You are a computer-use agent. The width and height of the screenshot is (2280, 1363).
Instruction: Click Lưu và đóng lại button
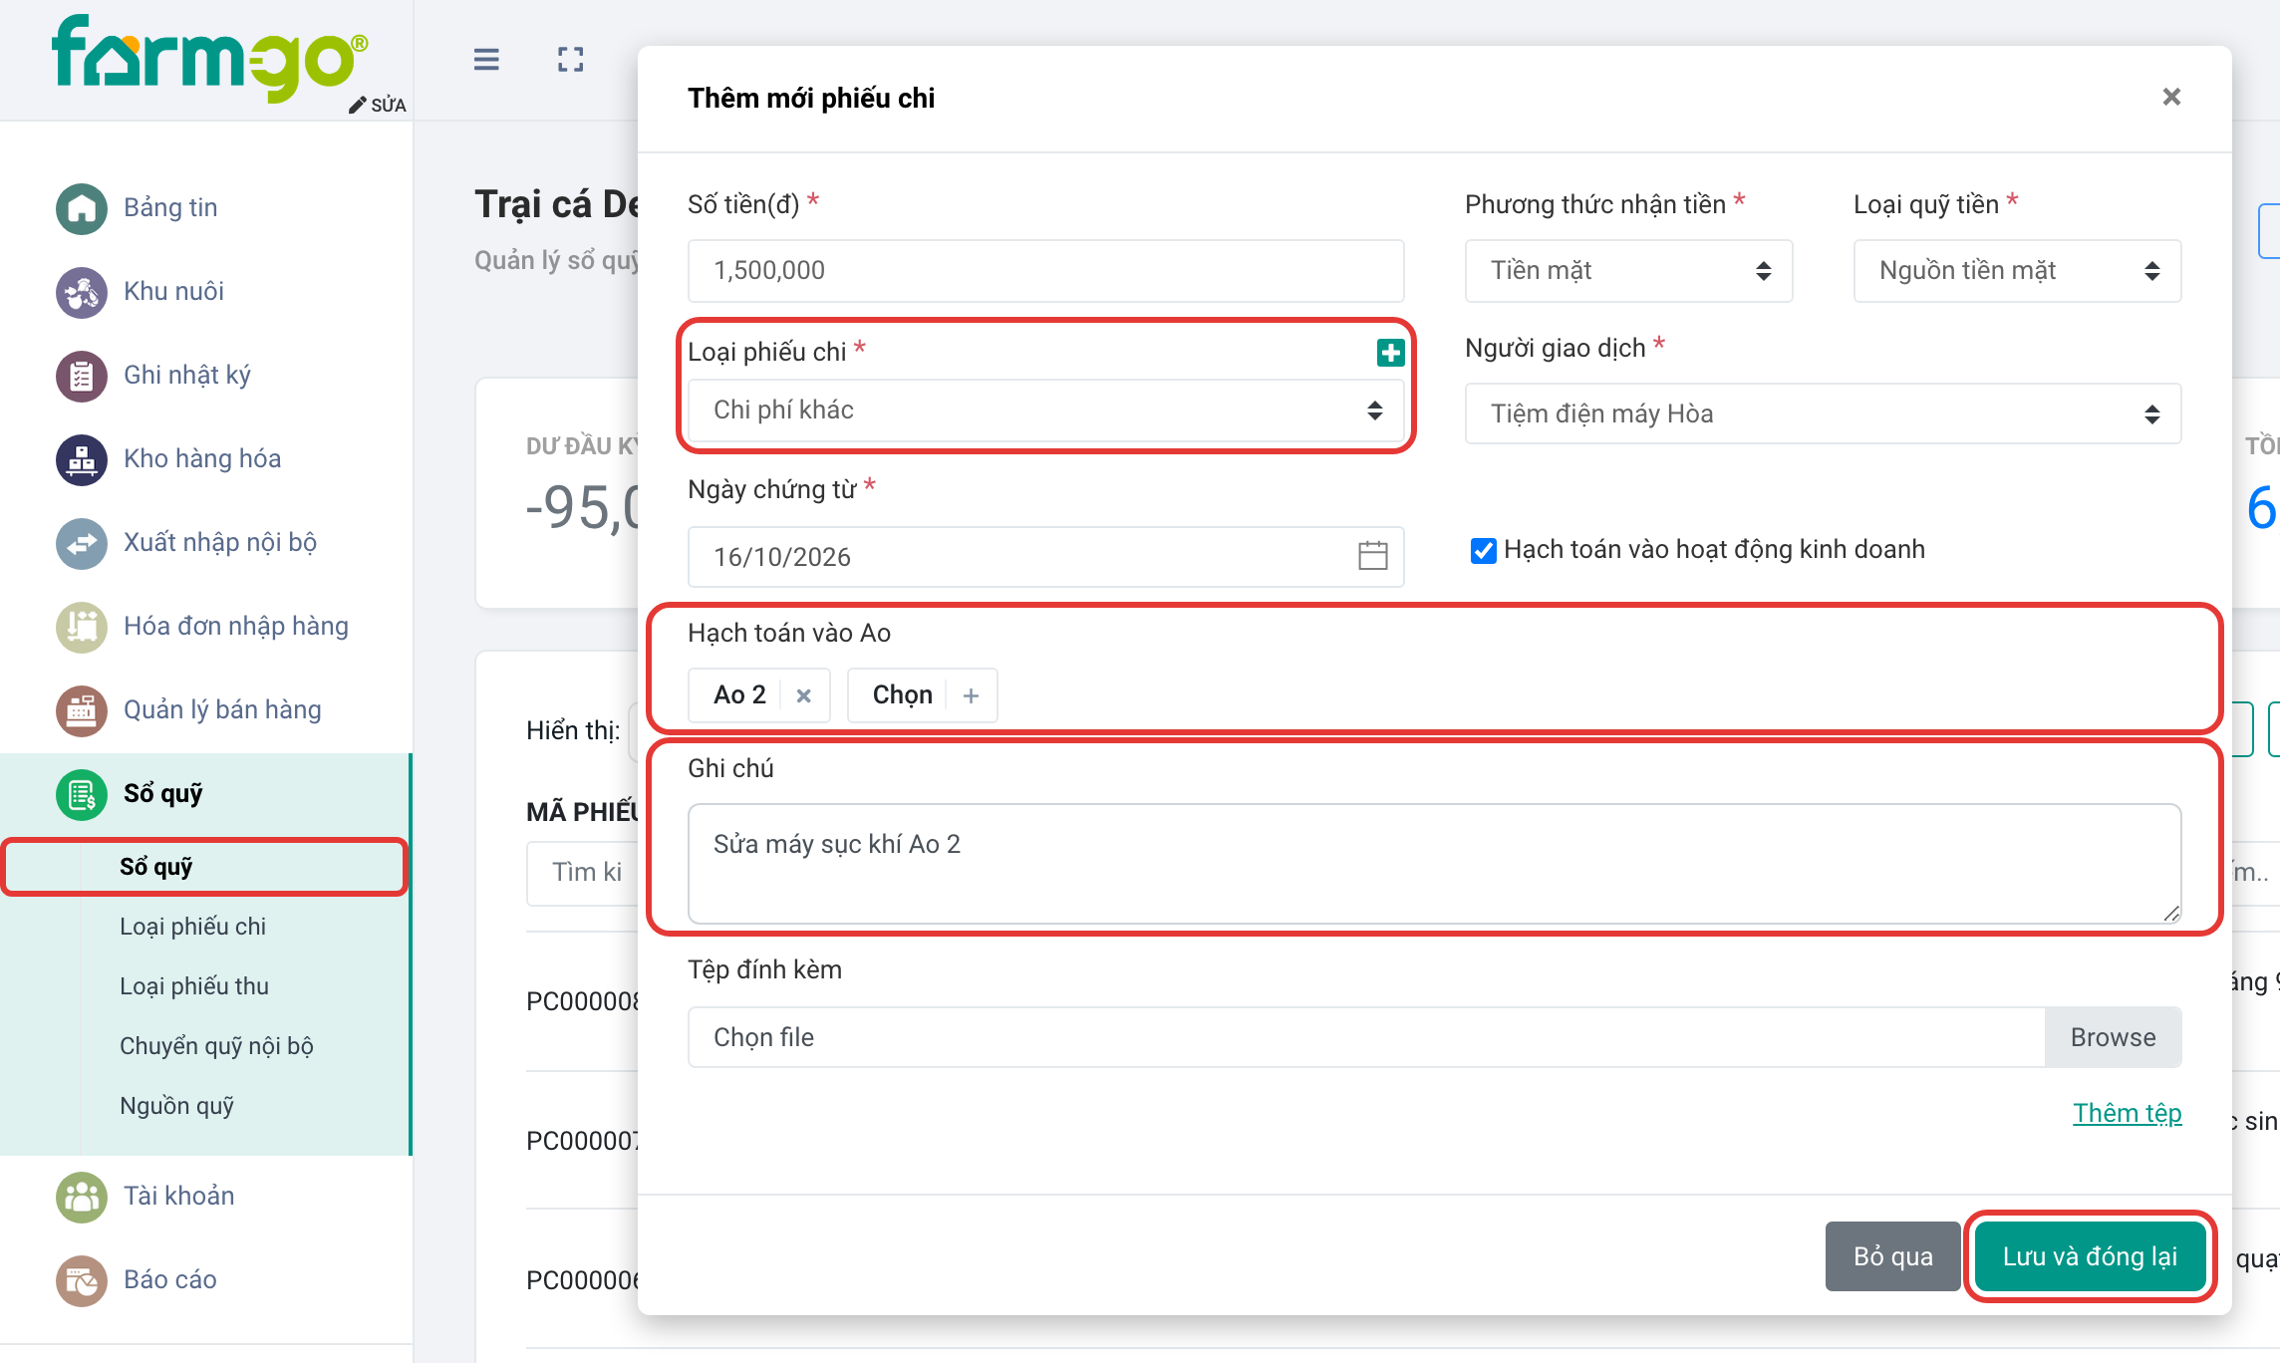click(x=2090, y=1256)
